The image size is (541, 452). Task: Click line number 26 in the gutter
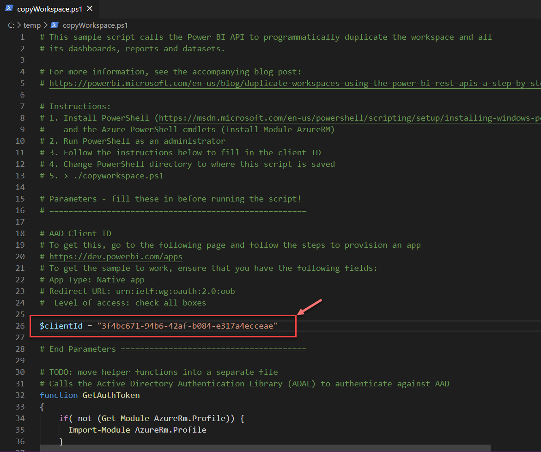[19, 326]
